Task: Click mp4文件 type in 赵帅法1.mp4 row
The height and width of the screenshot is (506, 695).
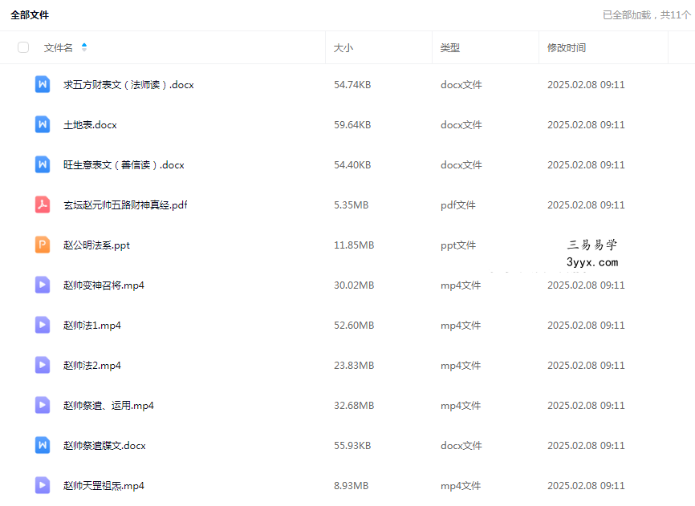Action: coord(461,326)
